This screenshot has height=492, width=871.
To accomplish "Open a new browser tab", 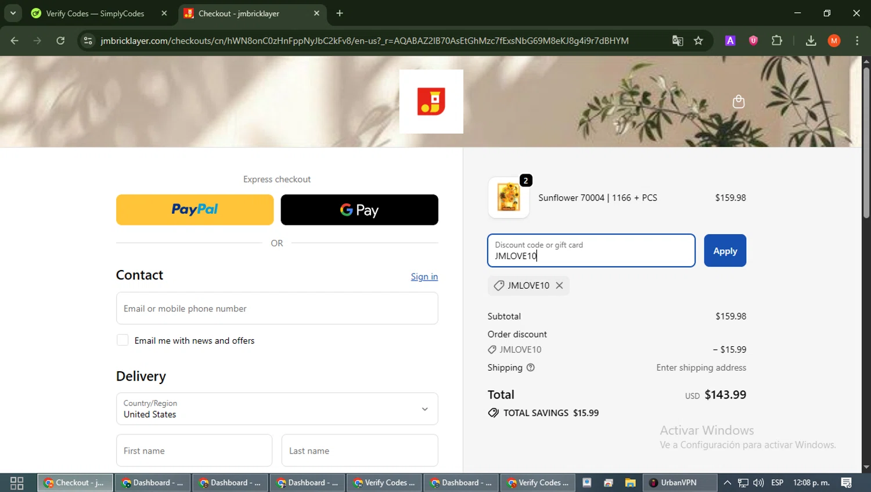I will tap(340, 13).
